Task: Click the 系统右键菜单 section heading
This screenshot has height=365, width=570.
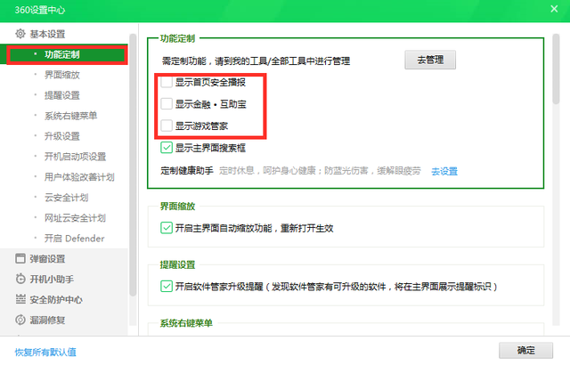Action: [186, 323]
